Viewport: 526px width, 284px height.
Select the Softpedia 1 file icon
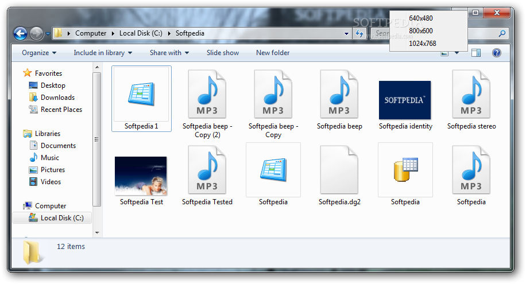[x=141, y=94]
